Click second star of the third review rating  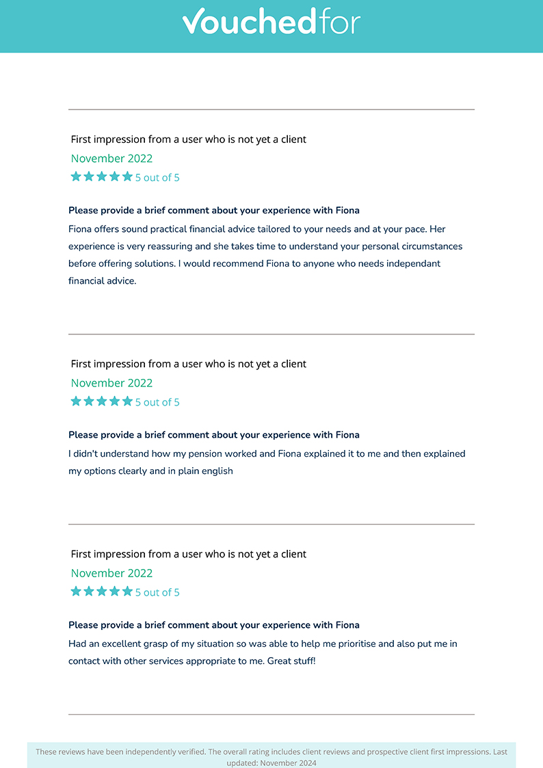[89, 591]
